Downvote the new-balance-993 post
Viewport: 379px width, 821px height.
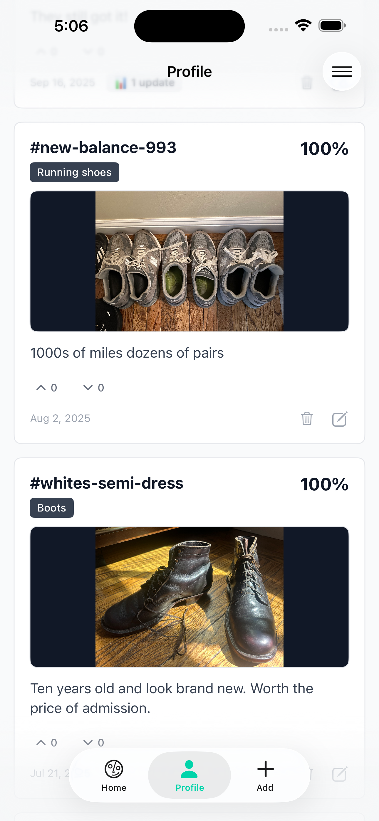point(88,388)
